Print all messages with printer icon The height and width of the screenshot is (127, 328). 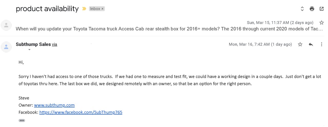click(312, 9)
